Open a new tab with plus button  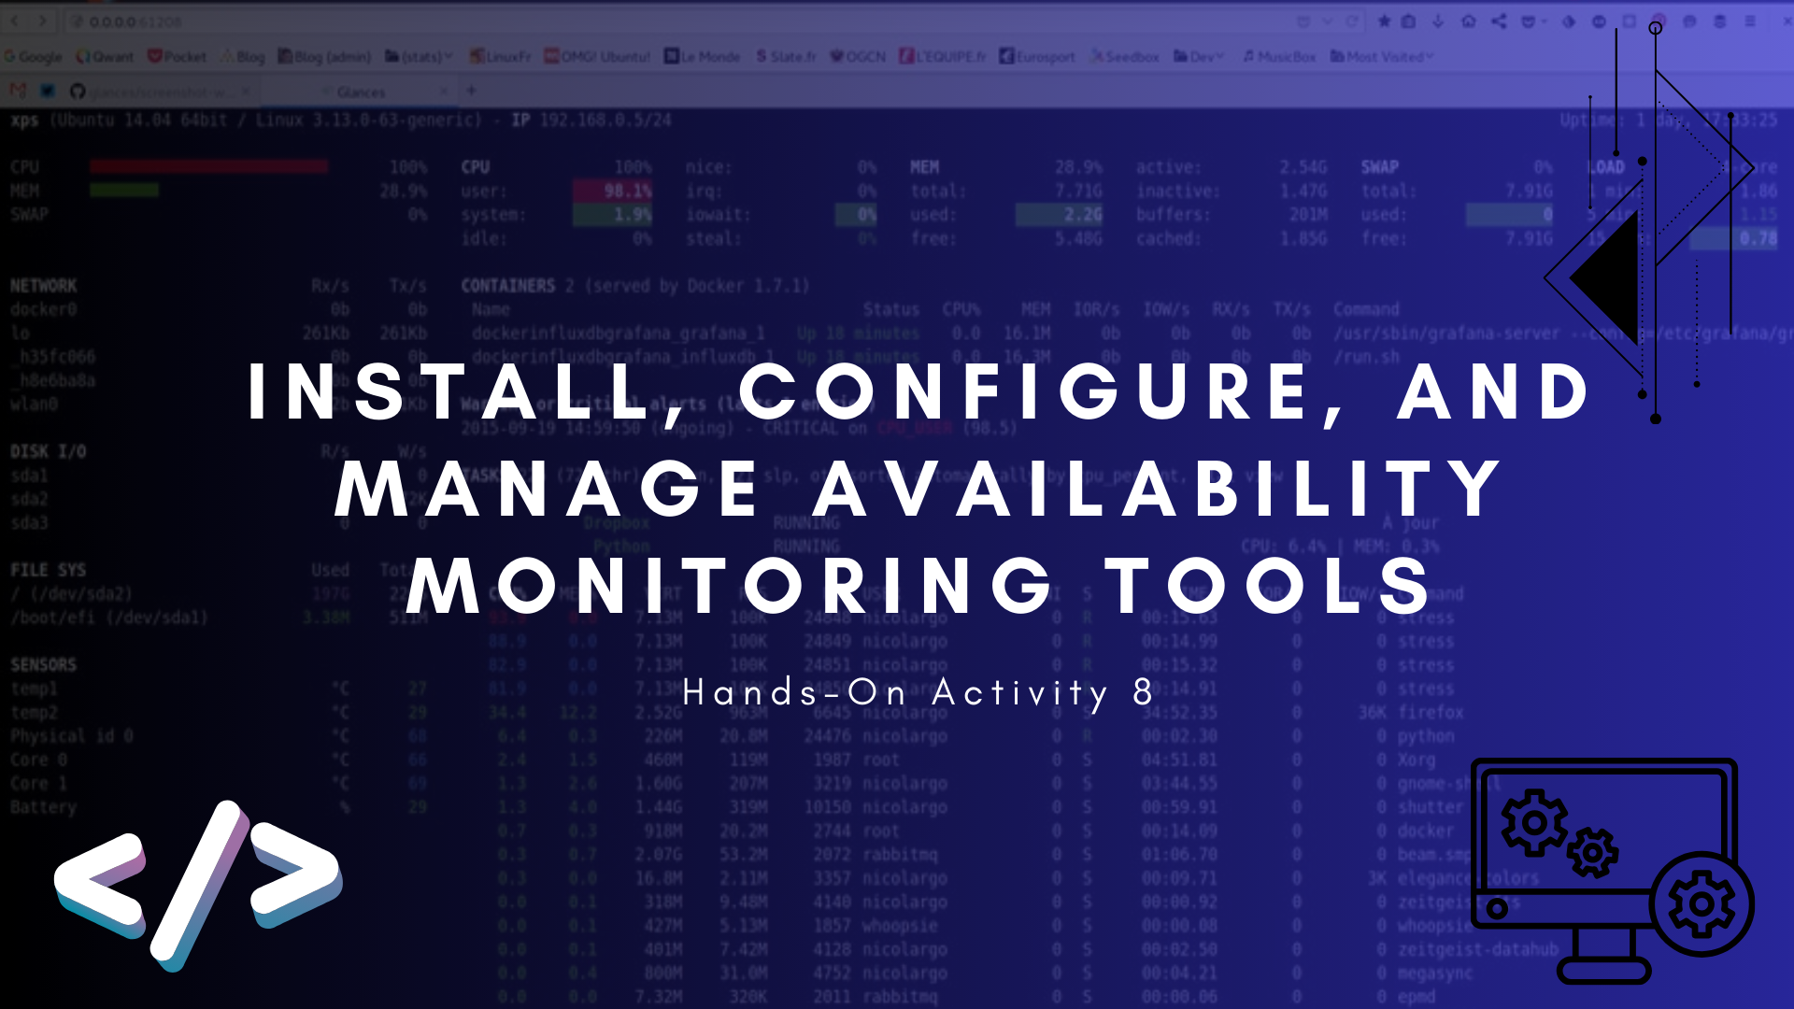pos(471,91)
